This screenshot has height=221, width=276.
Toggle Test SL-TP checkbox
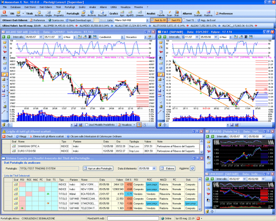(152, 20)
